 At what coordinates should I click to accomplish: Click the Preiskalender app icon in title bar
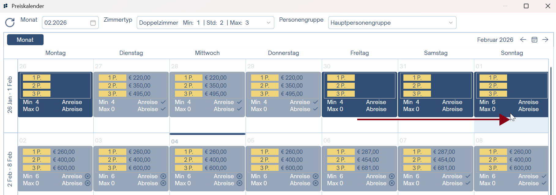pos(6,6)
